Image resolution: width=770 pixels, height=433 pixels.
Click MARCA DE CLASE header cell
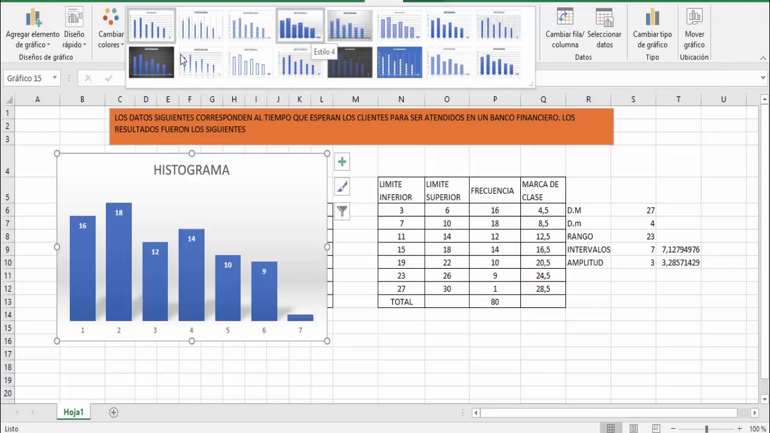coord(543,191)
